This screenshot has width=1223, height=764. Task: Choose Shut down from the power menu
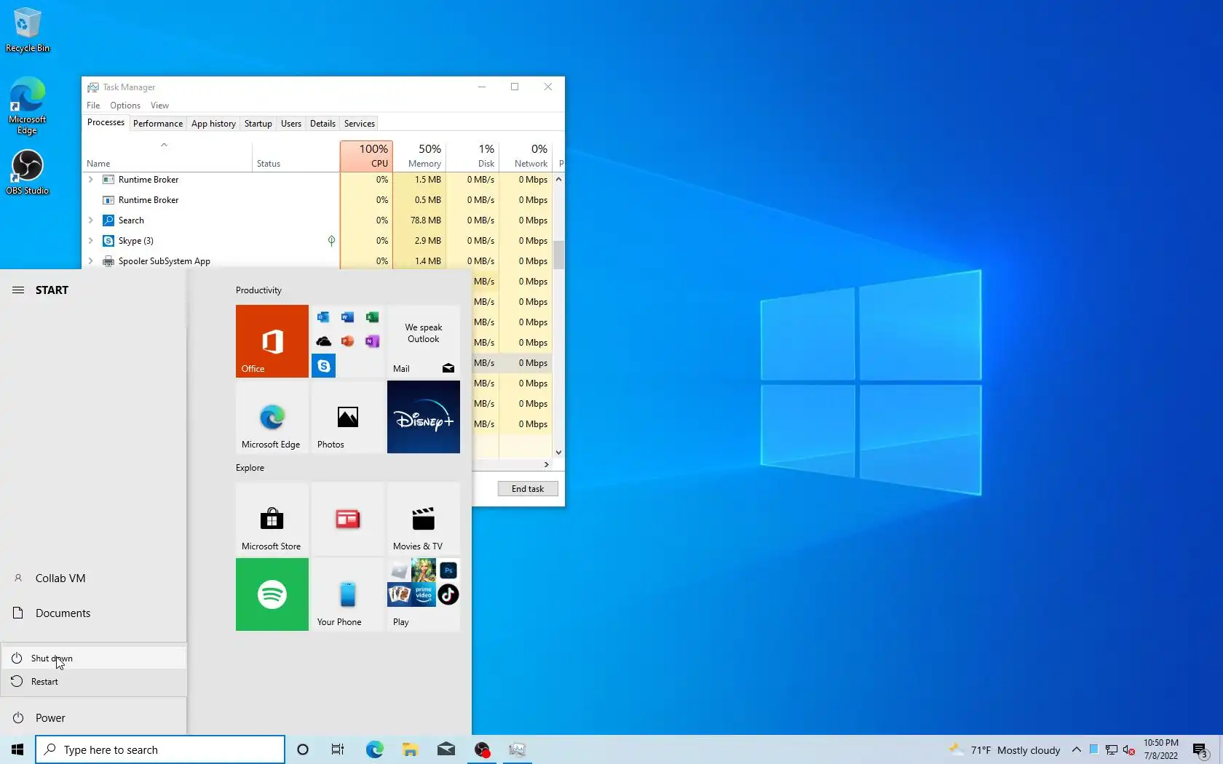(93, 658)
